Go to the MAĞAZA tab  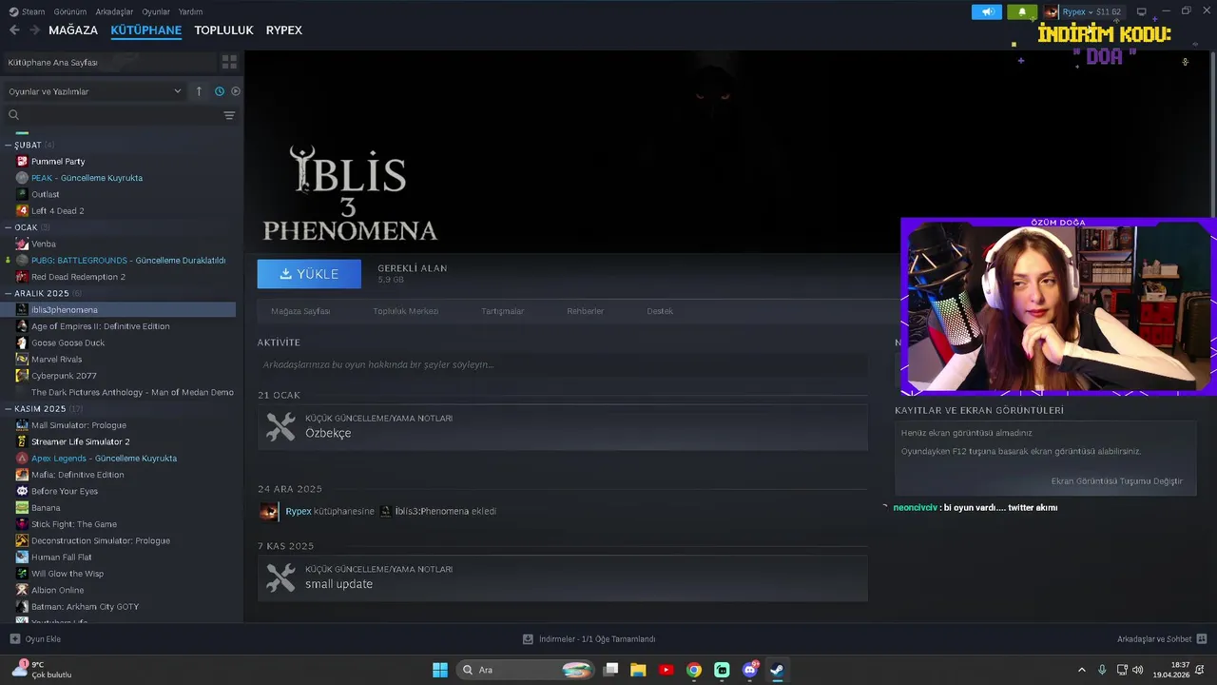(73, 30)
